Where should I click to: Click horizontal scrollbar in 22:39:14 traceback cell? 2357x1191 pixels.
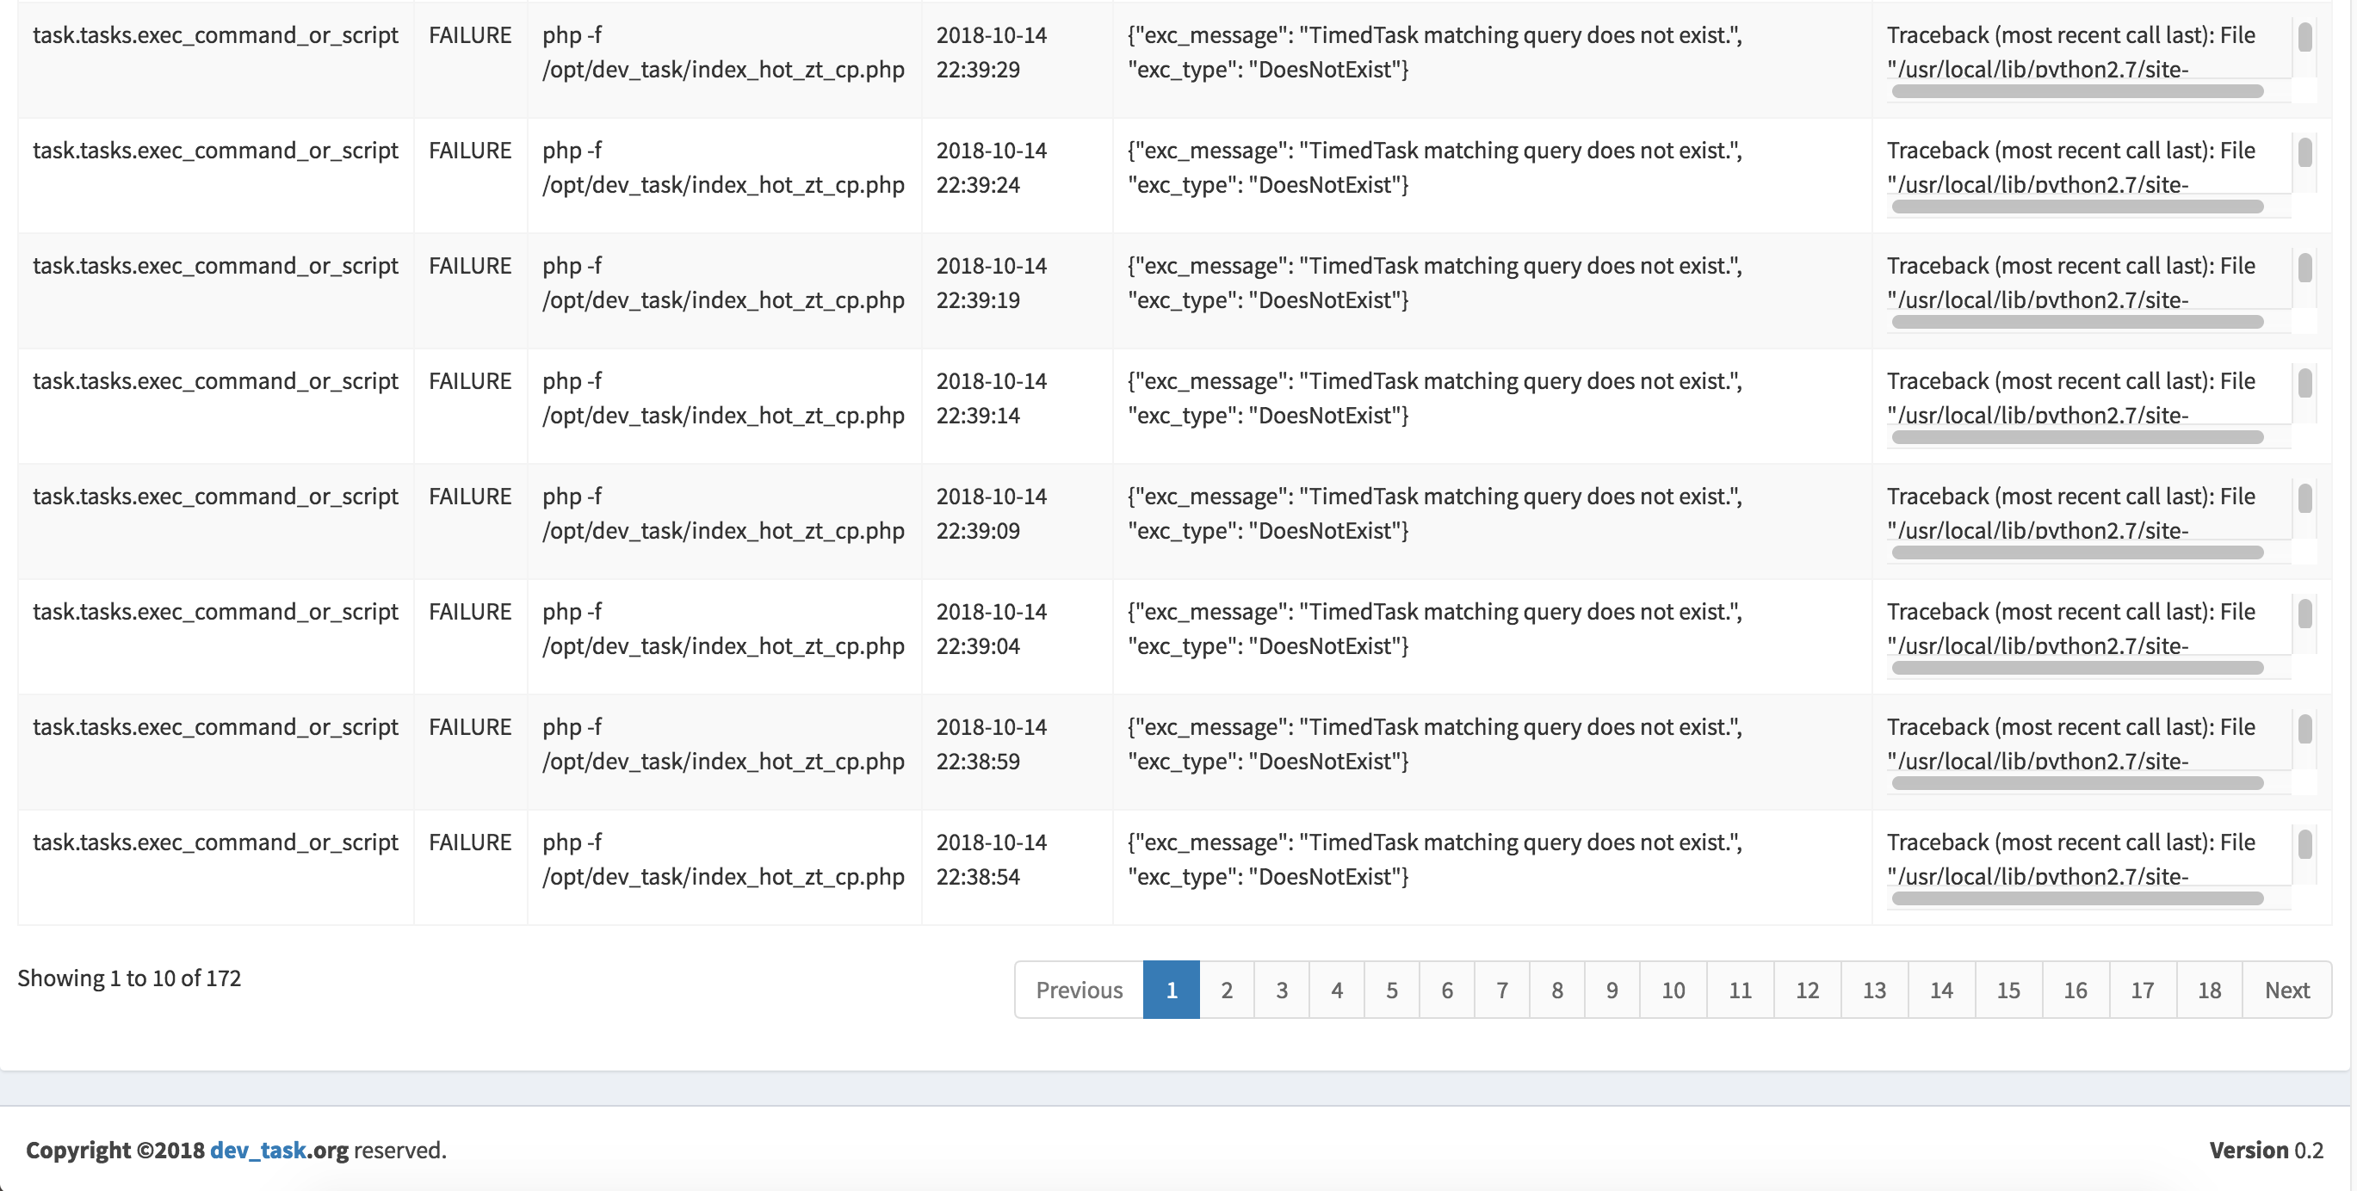(2077, 437)
